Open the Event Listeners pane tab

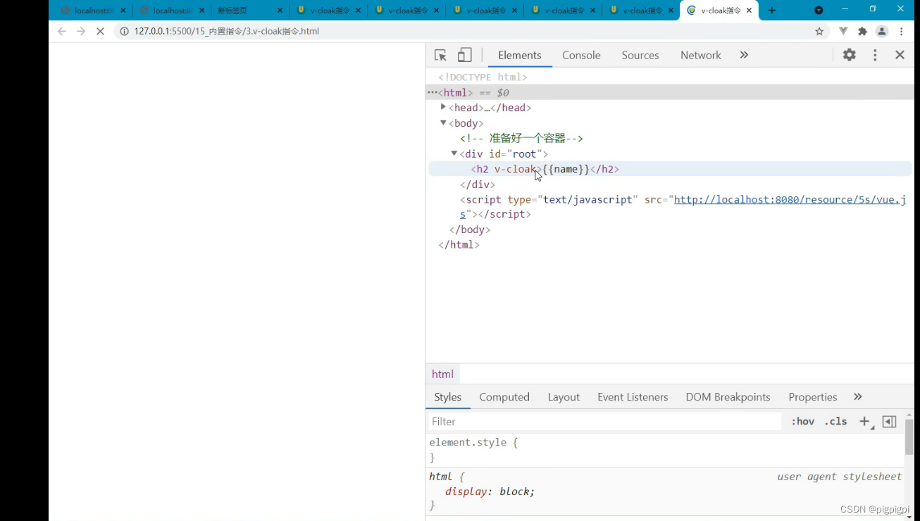633,397
